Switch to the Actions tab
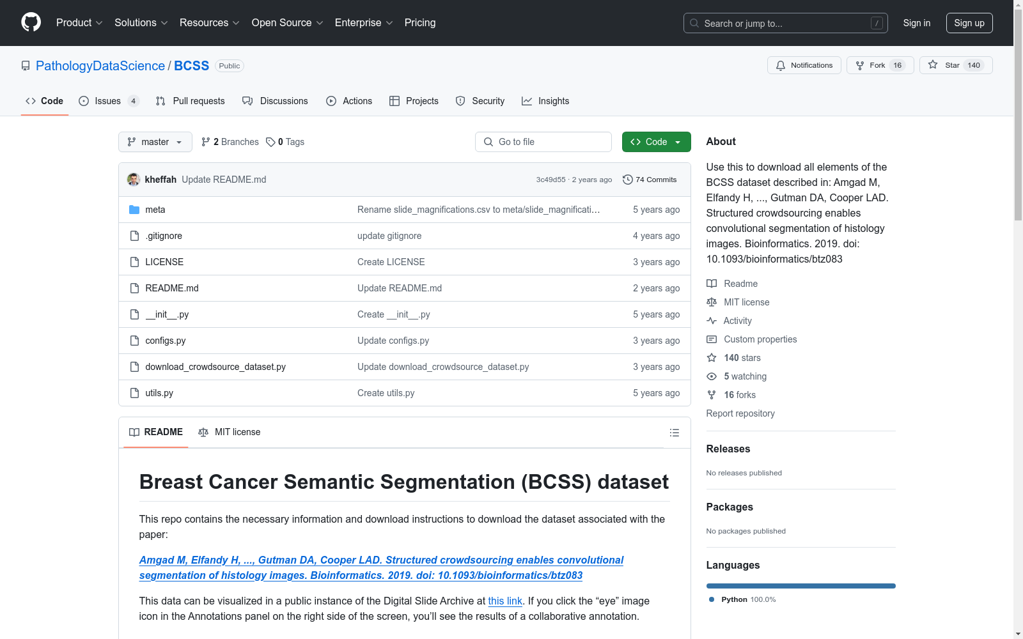The image size is (1023, 639). (x=349, y=101)
